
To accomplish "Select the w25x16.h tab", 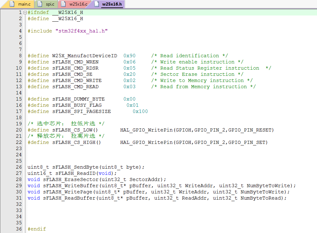I will (x=109, y=4).
